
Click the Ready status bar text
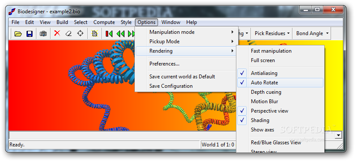click(17, 144)
